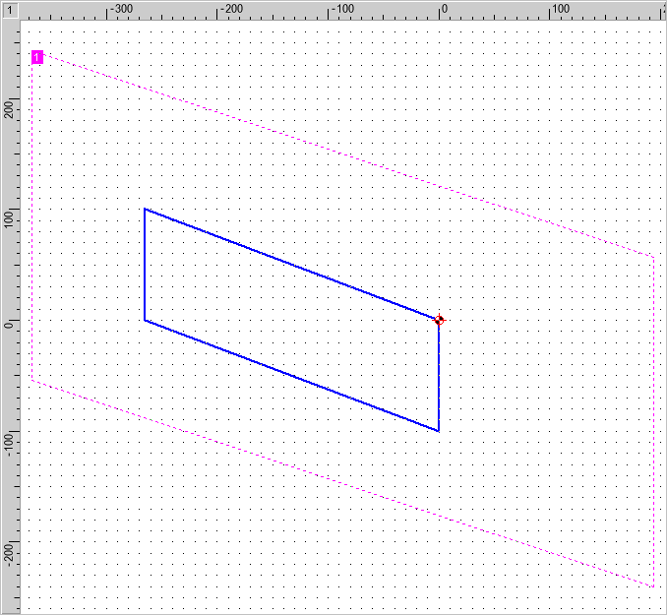667x615 pixels.
Task: Click the 200 mark on the vertical ruler
Action: [9, 106]
